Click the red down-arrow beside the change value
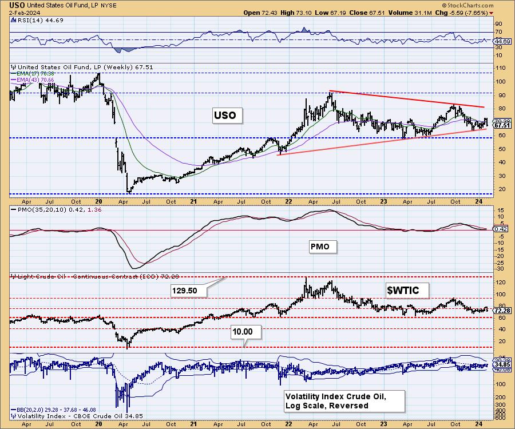Viewport: 515px width, 429px height. (x=491, y=13)
